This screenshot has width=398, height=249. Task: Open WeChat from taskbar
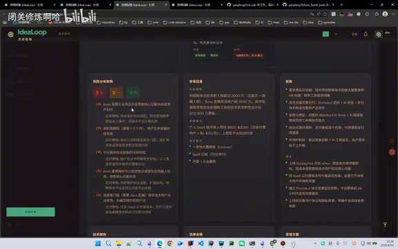click(242, 243)
